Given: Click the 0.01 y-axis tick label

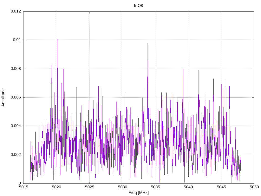Looking at the screenshot, I should coord(17,40).
